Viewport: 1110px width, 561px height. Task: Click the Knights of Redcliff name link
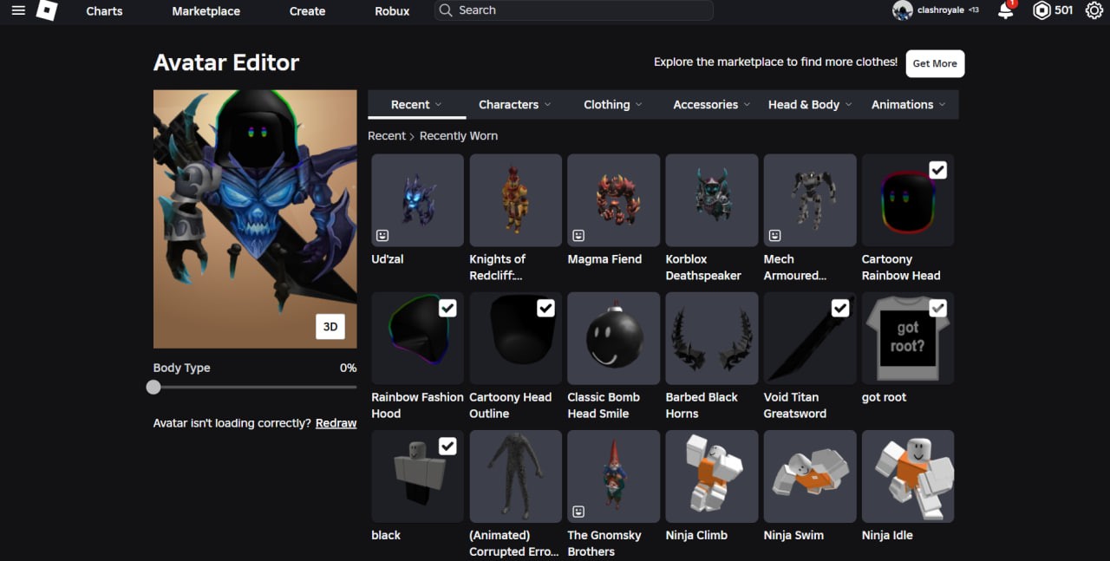tap(498, 267)
